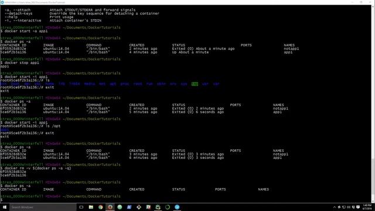Viewport: 375px width, 211px height.
Task: Click 'NAMES' header in the last empty table
Action: (263, 189)
